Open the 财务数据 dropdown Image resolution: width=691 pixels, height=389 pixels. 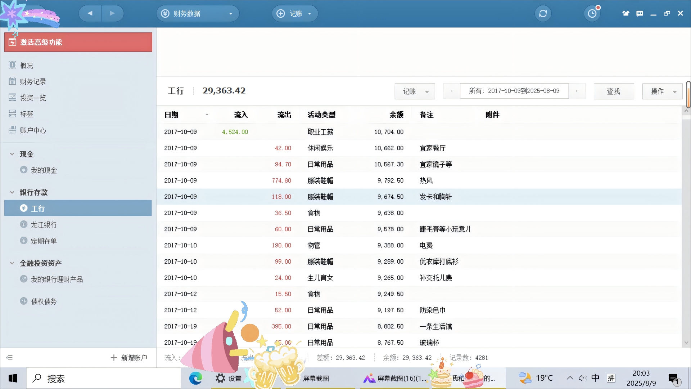tap(198, 13)
